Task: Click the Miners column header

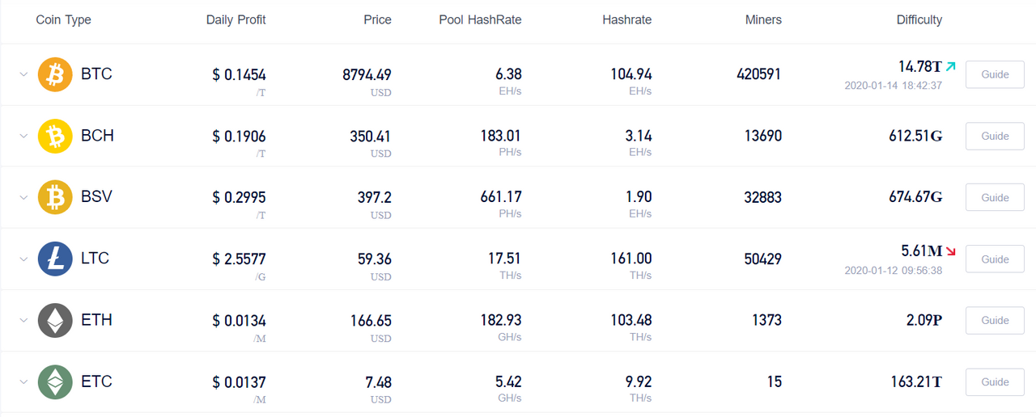Action: 763,19
